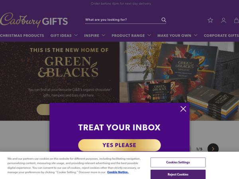Screen dimensions: 239x179
Task: Focus the 'What are you looking for?' search field
Action: click(123, 20)
